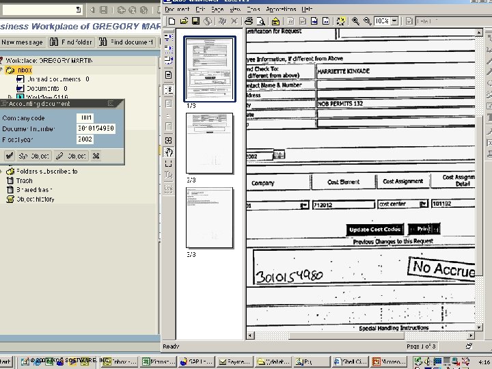The width and height of the screenshot is (492, 369).
Task: Open the 100% zoom level dropdown
Action: [x=395, y=21]
